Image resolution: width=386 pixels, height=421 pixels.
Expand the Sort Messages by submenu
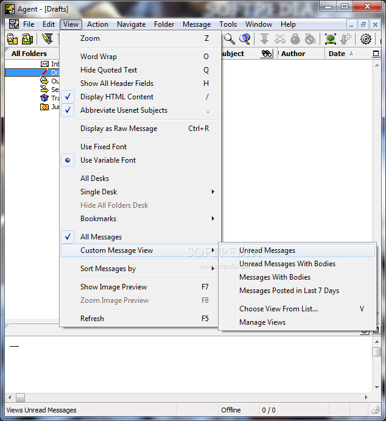(x=140, y=269)
